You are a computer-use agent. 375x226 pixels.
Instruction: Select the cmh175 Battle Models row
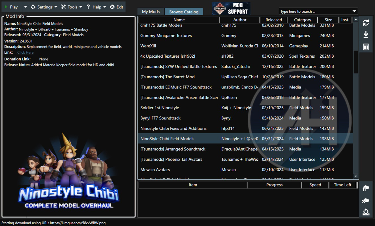pos(245,25)
